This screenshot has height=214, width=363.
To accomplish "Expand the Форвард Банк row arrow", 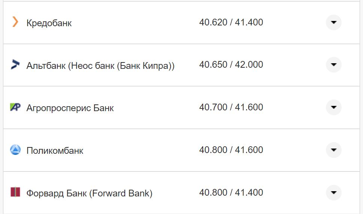I will click(x=333, y=193).
